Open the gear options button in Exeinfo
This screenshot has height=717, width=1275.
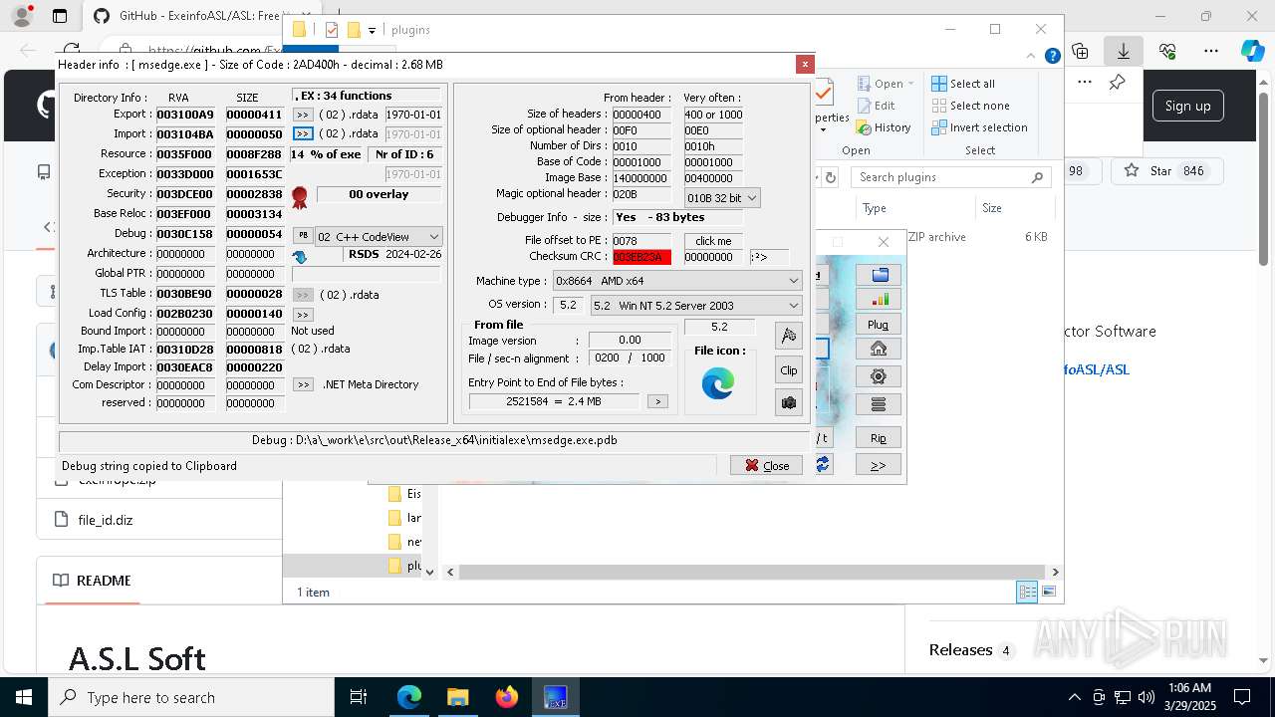point(879,376)
